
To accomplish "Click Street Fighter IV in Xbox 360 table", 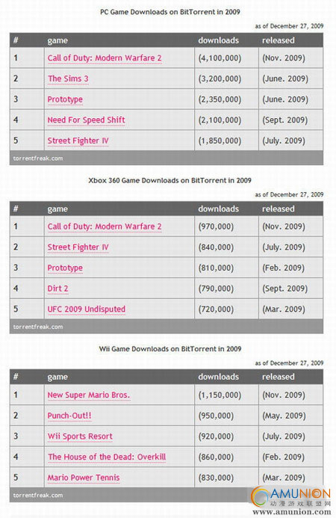I will pyautogui.click(x=78, y=247).
